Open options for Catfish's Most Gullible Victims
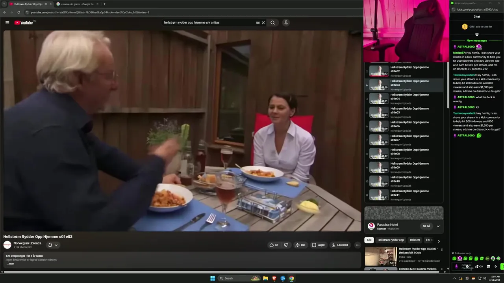This screenshot has width=504, height=283. coord(442,269)
